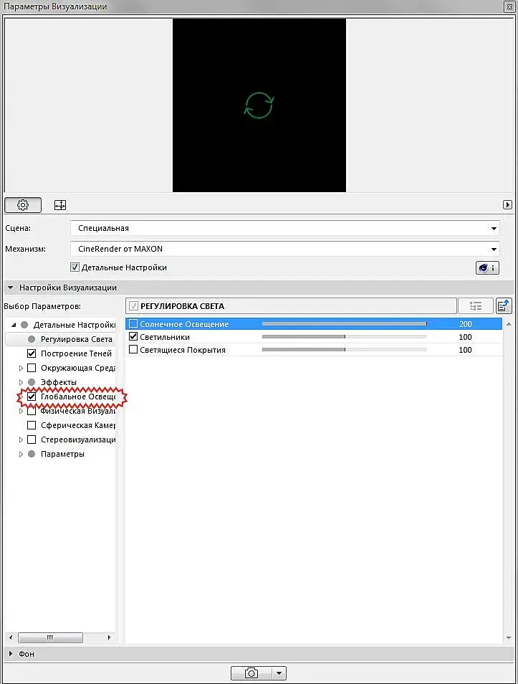The image size is (518, 684).
Task: Click the Светильники value 100
Action: click(465, 337)
